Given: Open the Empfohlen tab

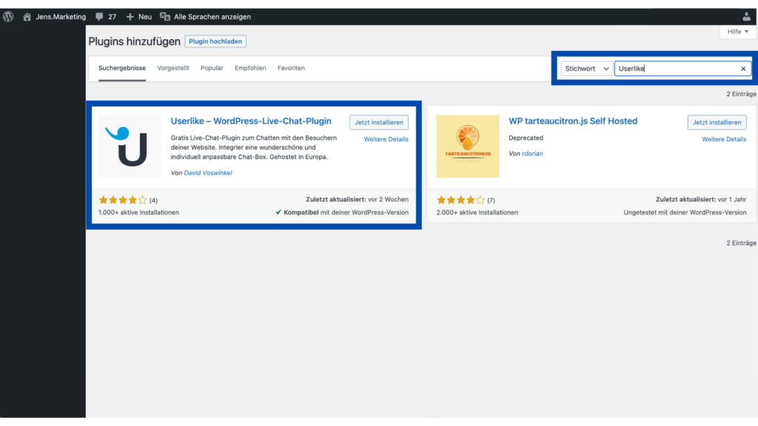Looking at the screenshot, I should pos(250,68).
